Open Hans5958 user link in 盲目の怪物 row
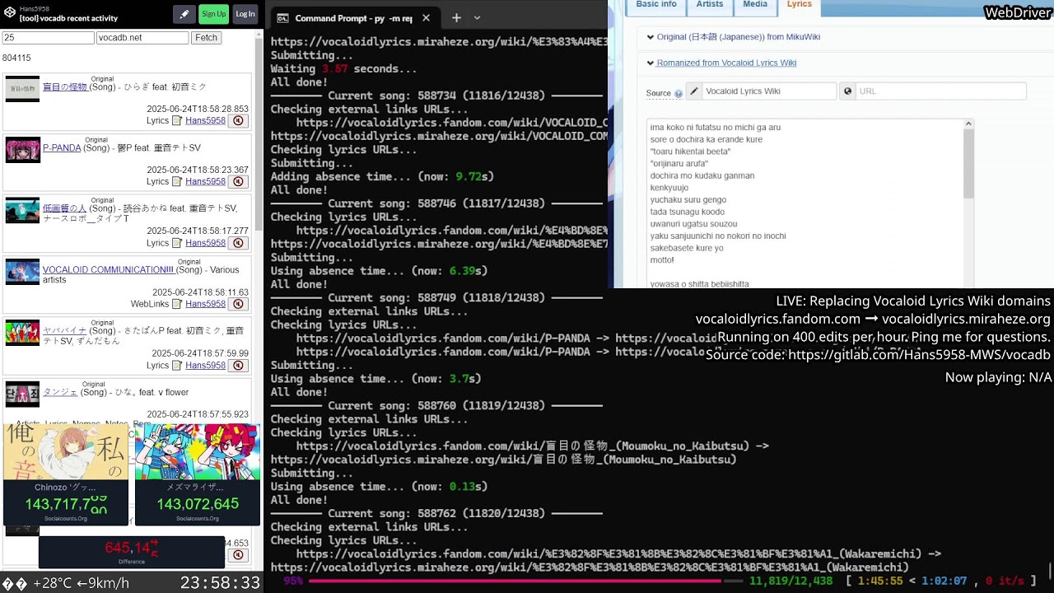 pyautogui.click(x=205, y=120)
